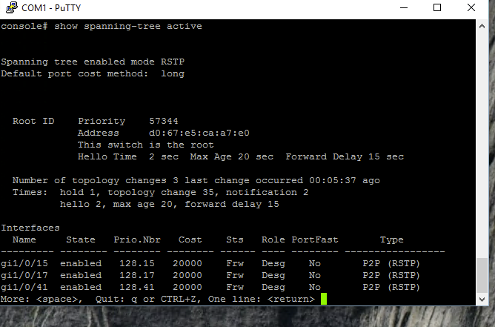The image size is (495, 327).
Task: Click the 'Sts' column header
Action: pos(235,240)
